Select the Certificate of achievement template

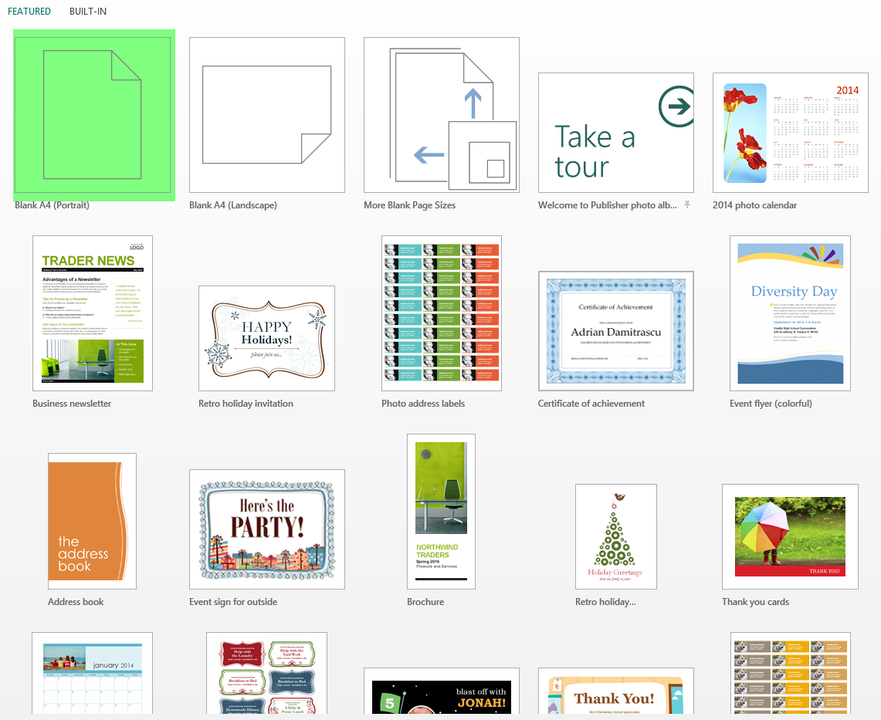[616, 331]
